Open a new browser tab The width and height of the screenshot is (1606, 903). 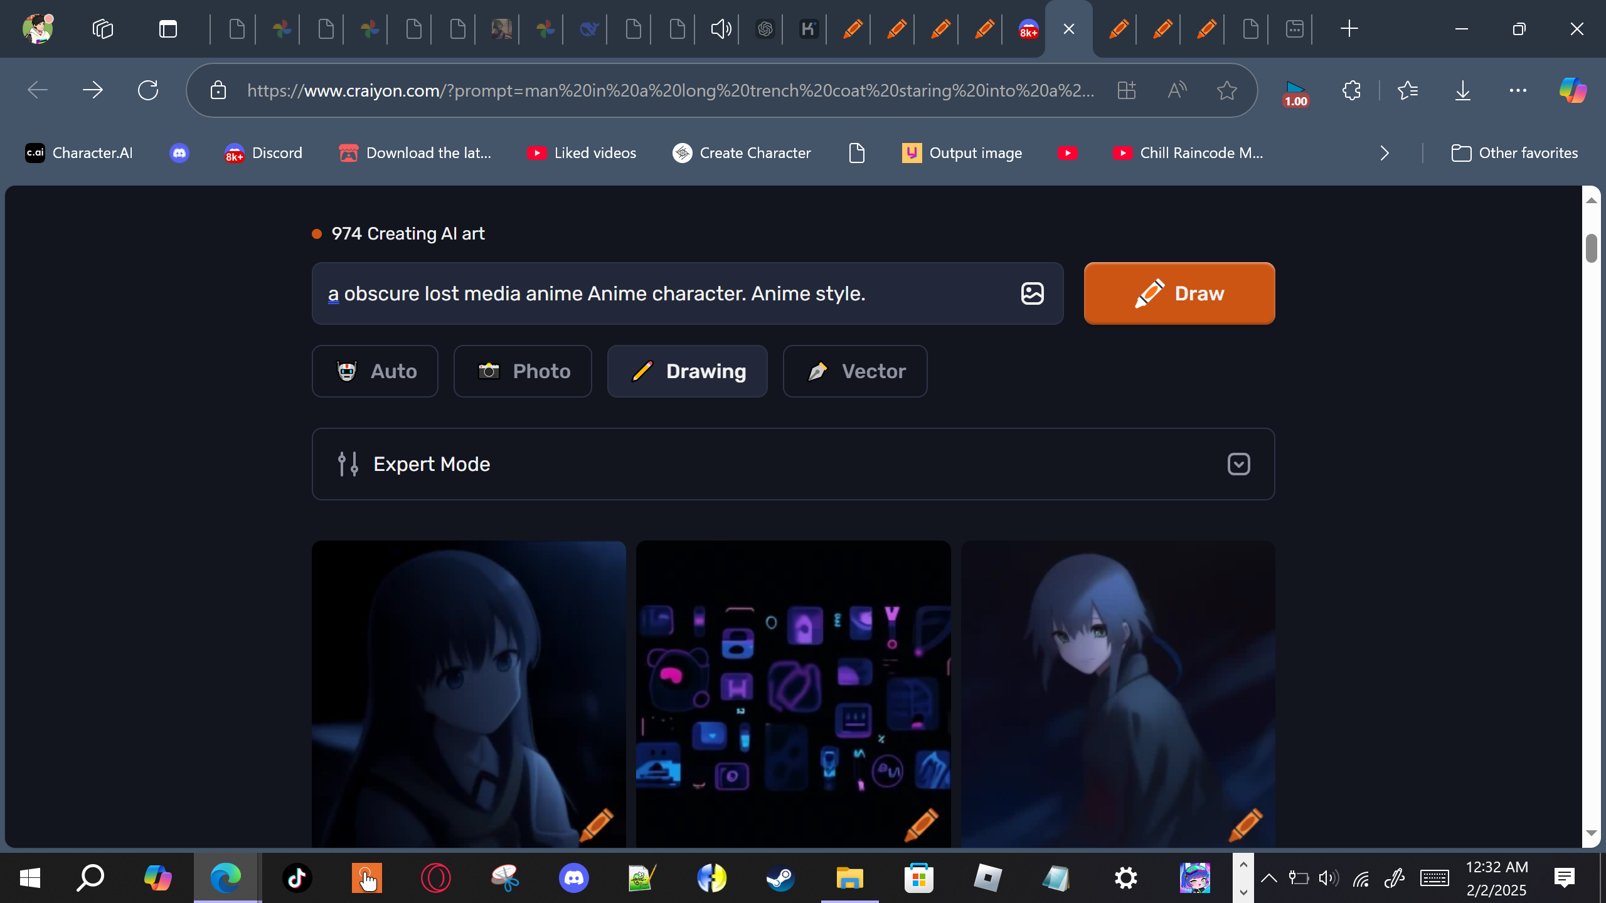click(1349, 29)
